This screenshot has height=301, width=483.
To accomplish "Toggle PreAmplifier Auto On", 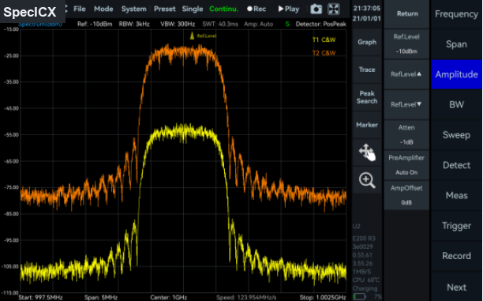I will coord(406,165).
